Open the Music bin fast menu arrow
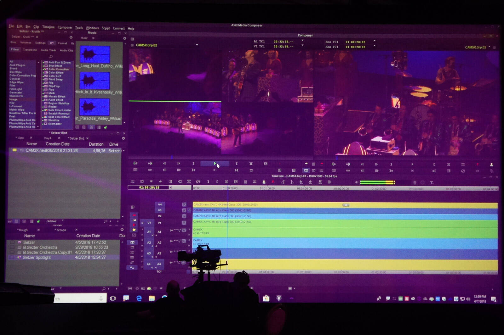 (124, 38)
